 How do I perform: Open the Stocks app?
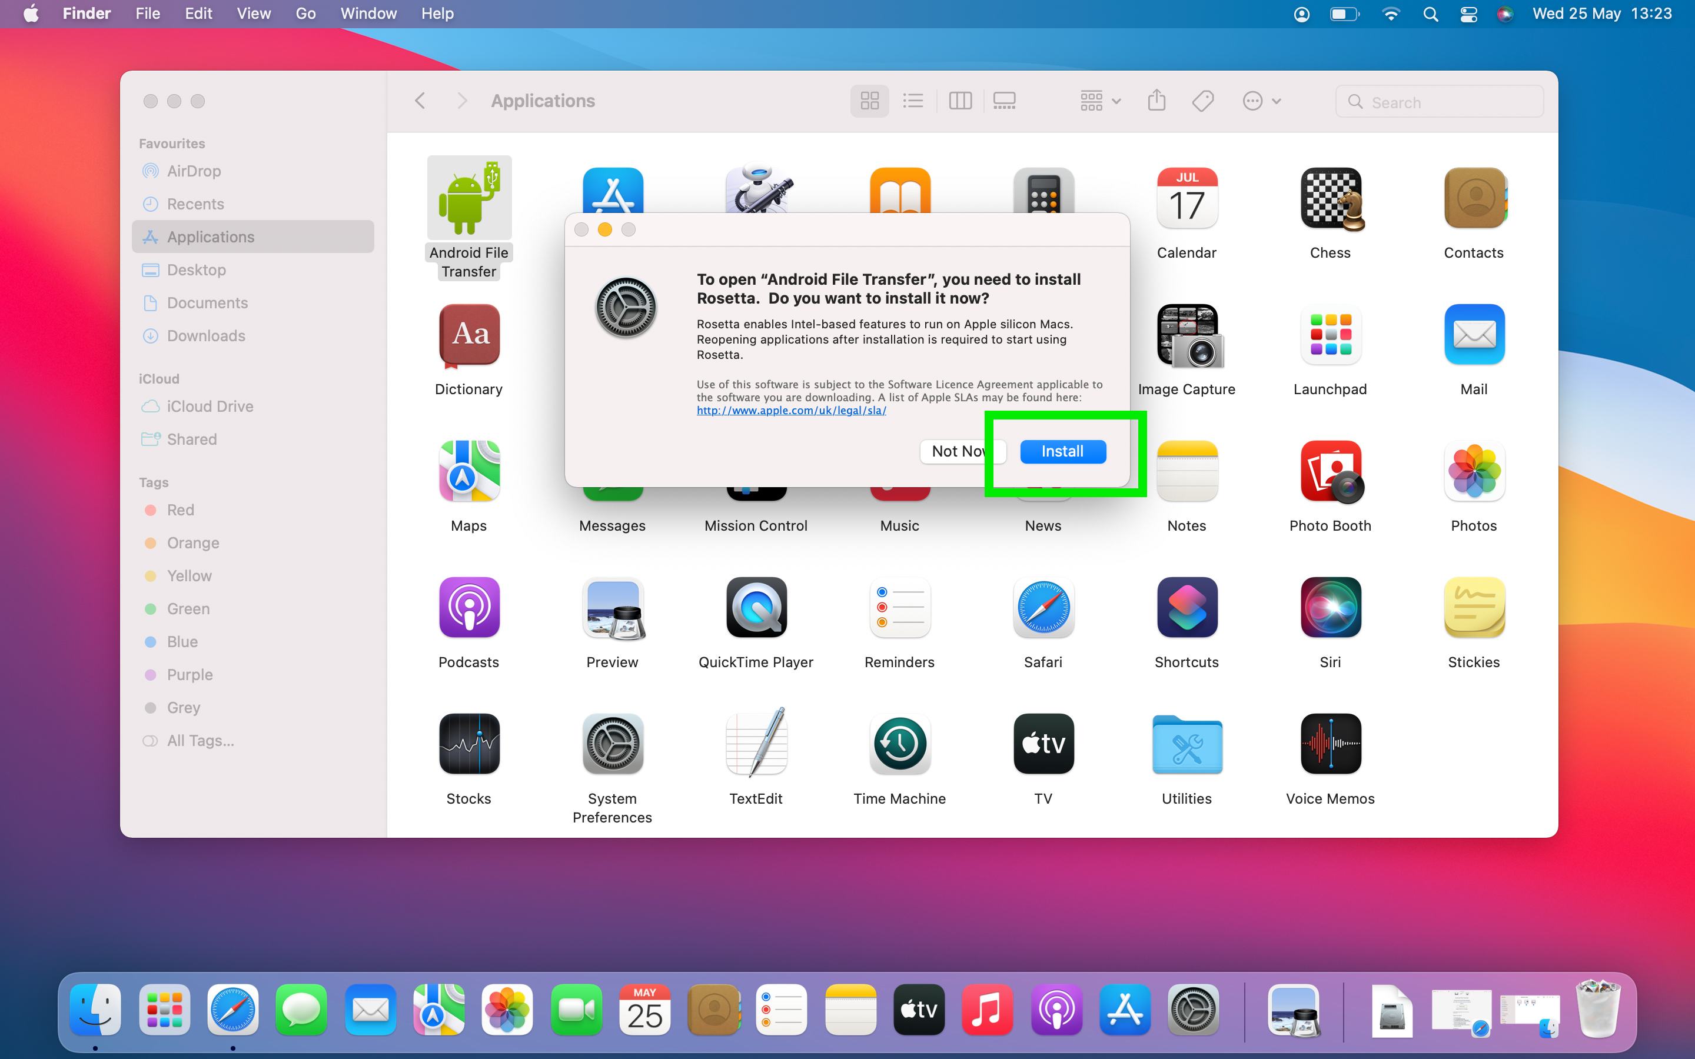(x=468, y=744)
